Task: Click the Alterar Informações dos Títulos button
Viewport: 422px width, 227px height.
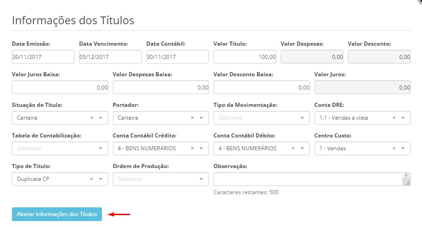Action: [57, 214]
